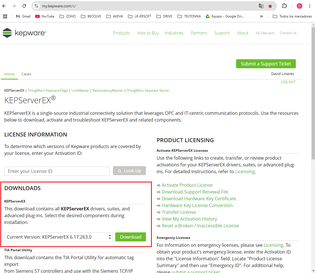The image size is (315, 273).
Task: Toggle the bookmark star icon
Action: point(270,6)
